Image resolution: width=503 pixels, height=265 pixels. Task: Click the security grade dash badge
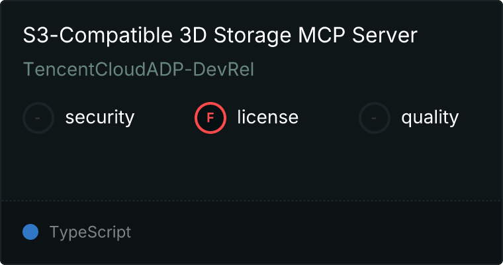38,118
